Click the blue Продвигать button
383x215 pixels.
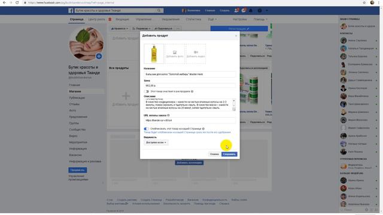click(77, 170)
